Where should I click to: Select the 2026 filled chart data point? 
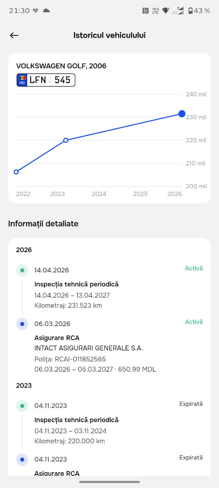pos(182,113)
